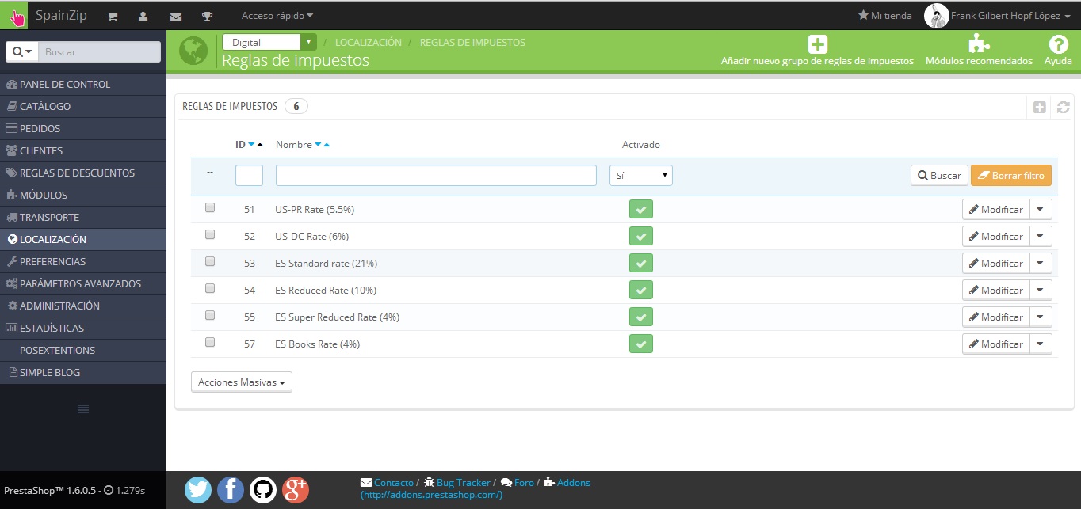
Task: Tick the checkbox for ES Standard rate row
Action: pyautogui.click(x=210, y=262)
